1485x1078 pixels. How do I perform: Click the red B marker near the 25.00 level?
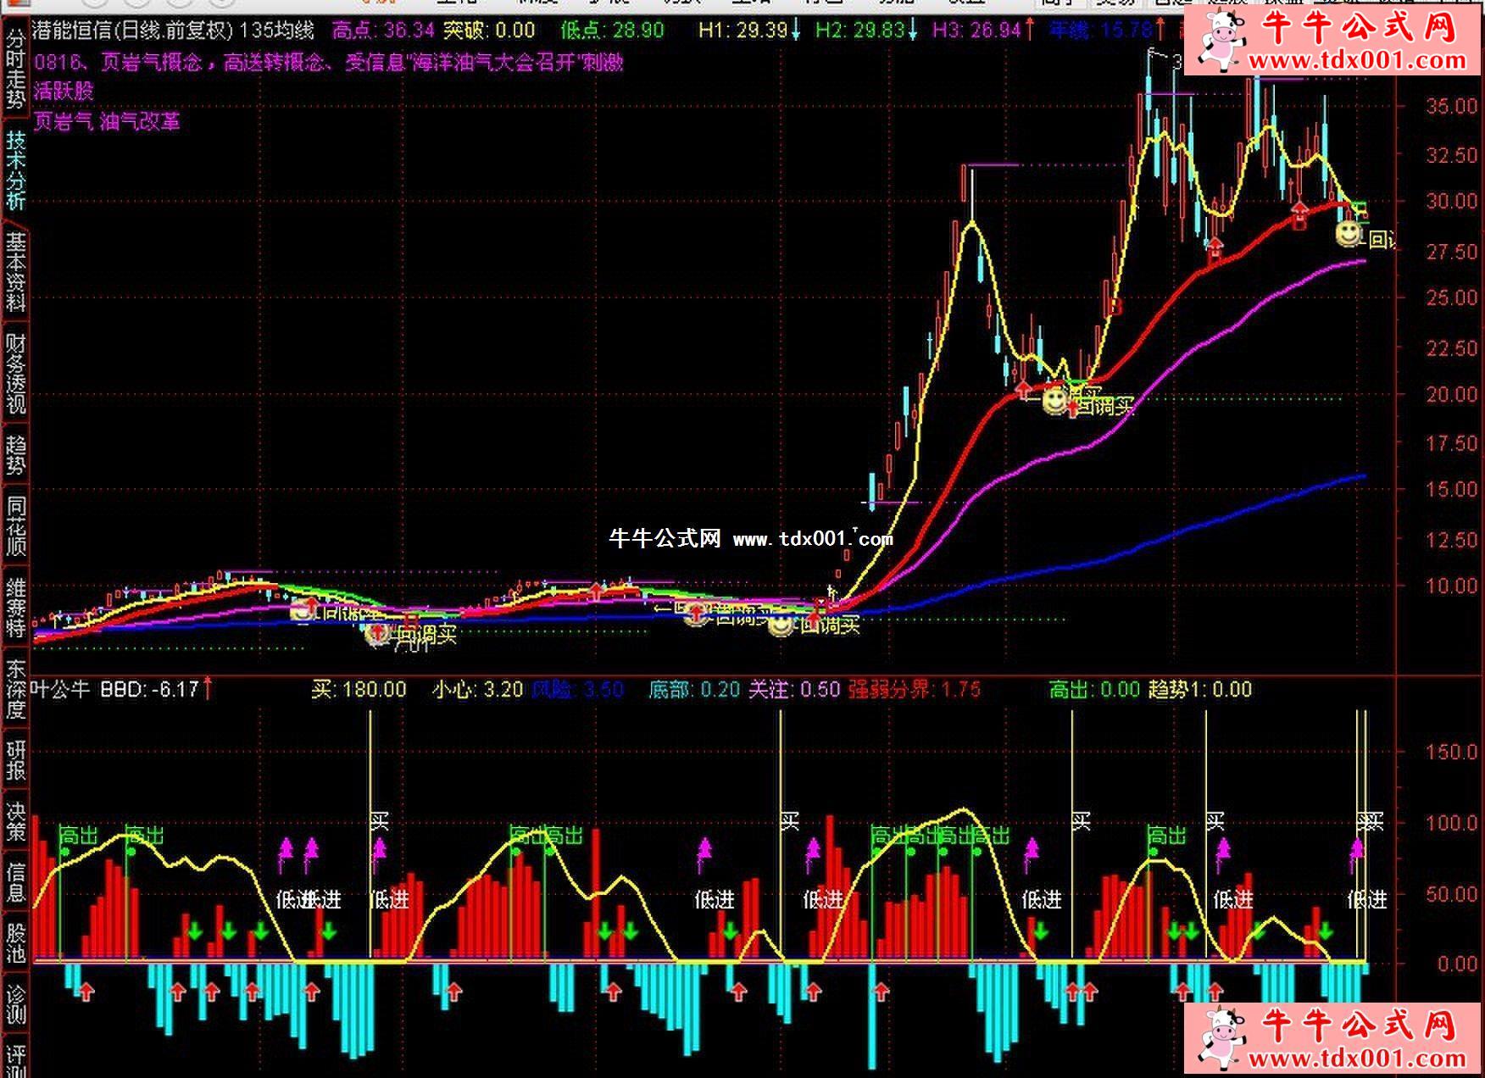coord(1114,307)
